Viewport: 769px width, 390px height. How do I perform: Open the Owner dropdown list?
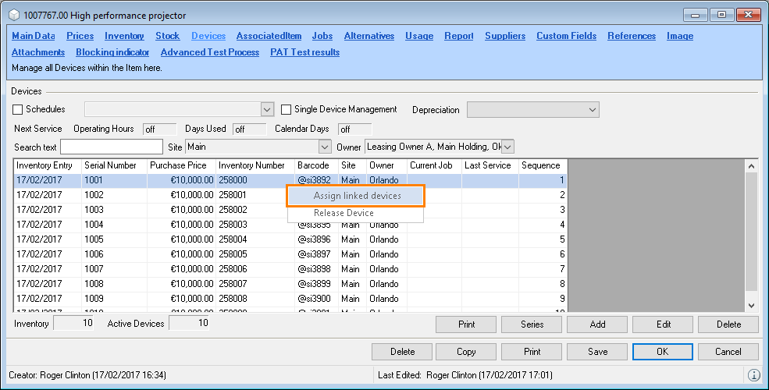(507, 147)
